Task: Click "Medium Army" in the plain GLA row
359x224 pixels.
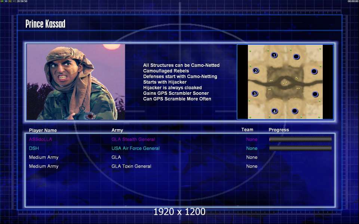Action: point(43,157)
